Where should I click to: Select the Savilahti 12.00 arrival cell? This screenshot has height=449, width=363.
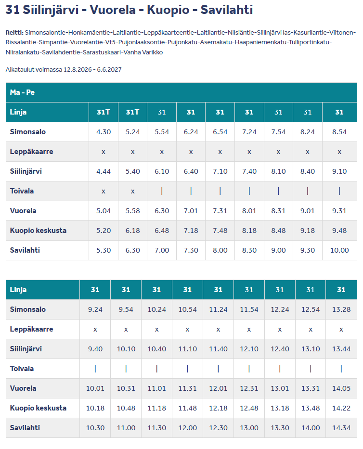(187, 428)
